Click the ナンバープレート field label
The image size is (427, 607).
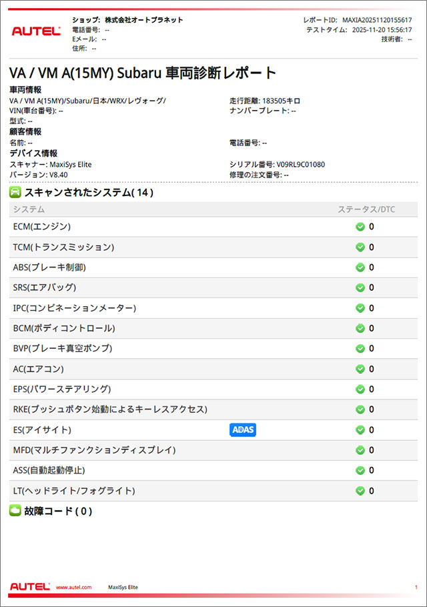[259, 111]
